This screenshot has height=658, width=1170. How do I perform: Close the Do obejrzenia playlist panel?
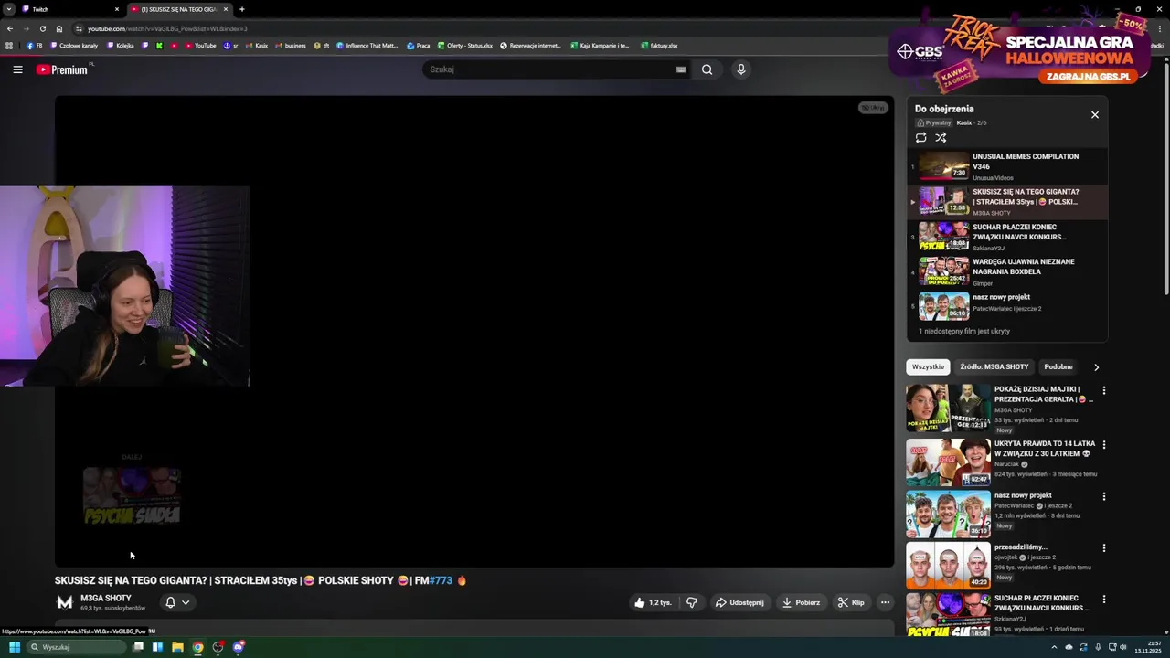[1094, 115]
